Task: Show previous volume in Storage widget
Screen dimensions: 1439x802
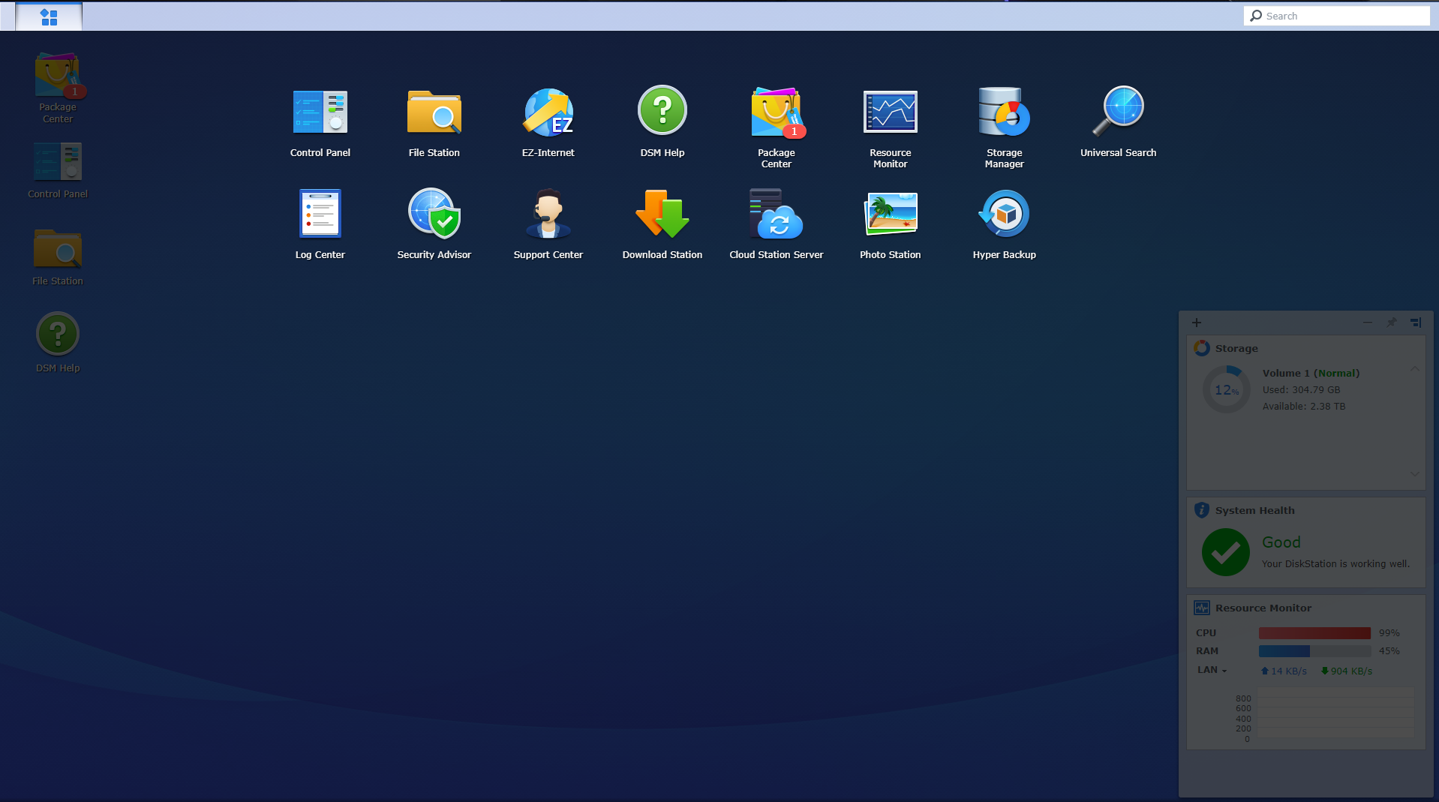Action: pos(1414,368)
